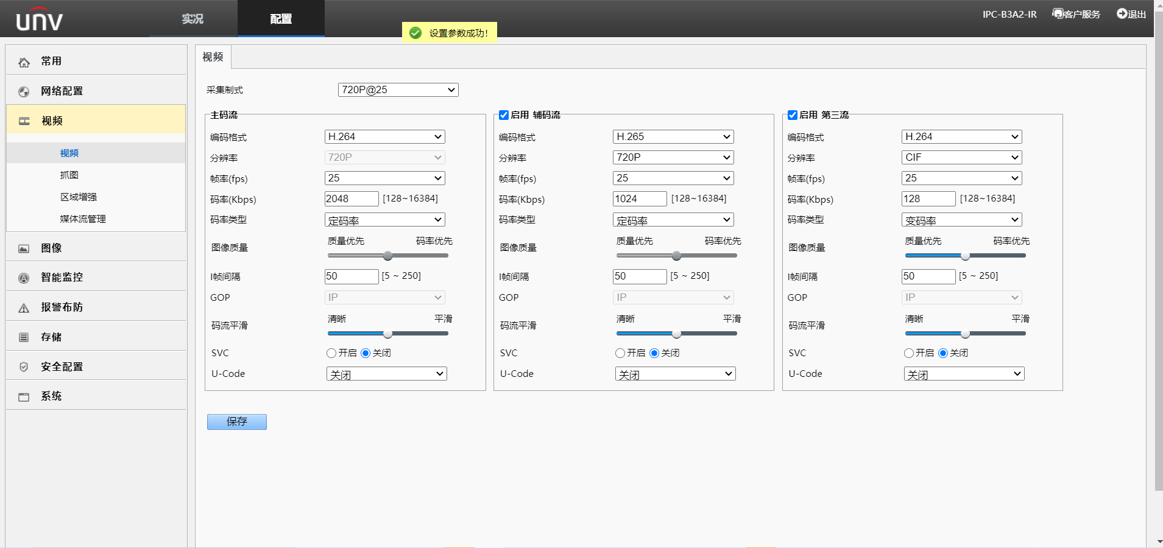This screenshot has height=548, width=1163.
Task: Select 开启 for sub stream SVC
Action: [620, 353]
